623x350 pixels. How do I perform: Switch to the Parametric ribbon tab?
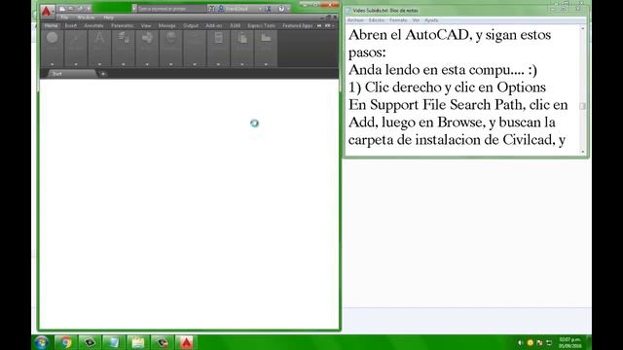(123, 25)
